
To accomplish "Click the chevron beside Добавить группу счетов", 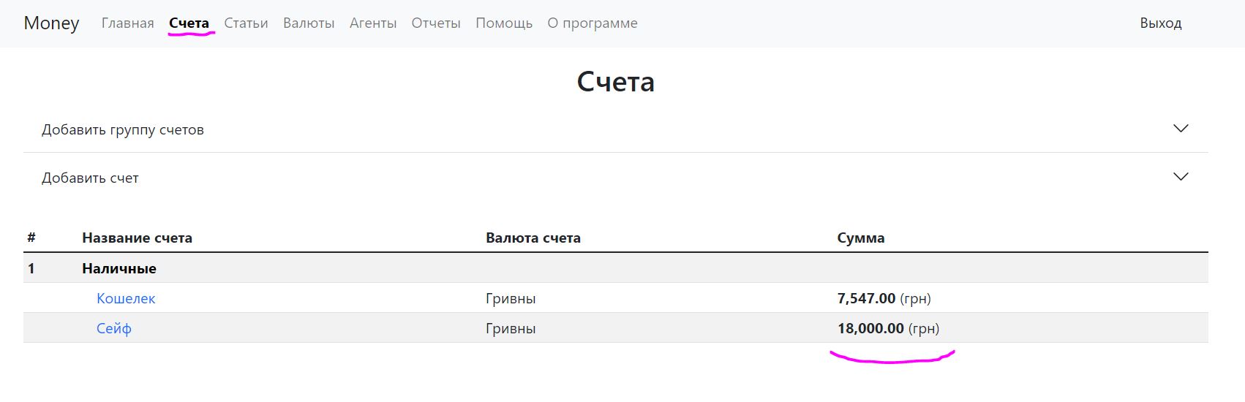I will tap(1180, 129).
